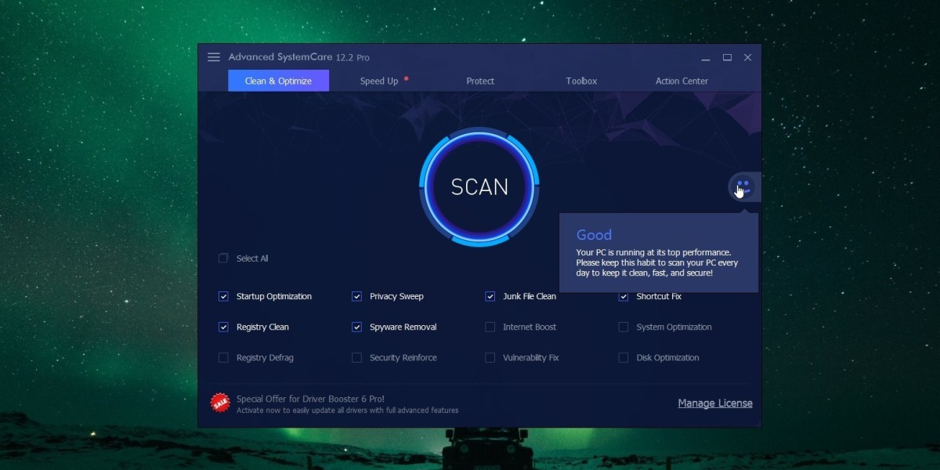The image size is (940, 470).
Task: Switch to the Speed Up tab
Action: click(x=379, y=81)
